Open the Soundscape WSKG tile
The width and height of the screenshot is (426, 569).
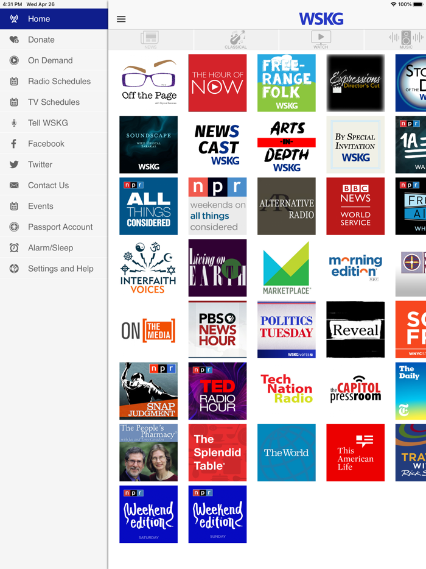pos(148,144)
